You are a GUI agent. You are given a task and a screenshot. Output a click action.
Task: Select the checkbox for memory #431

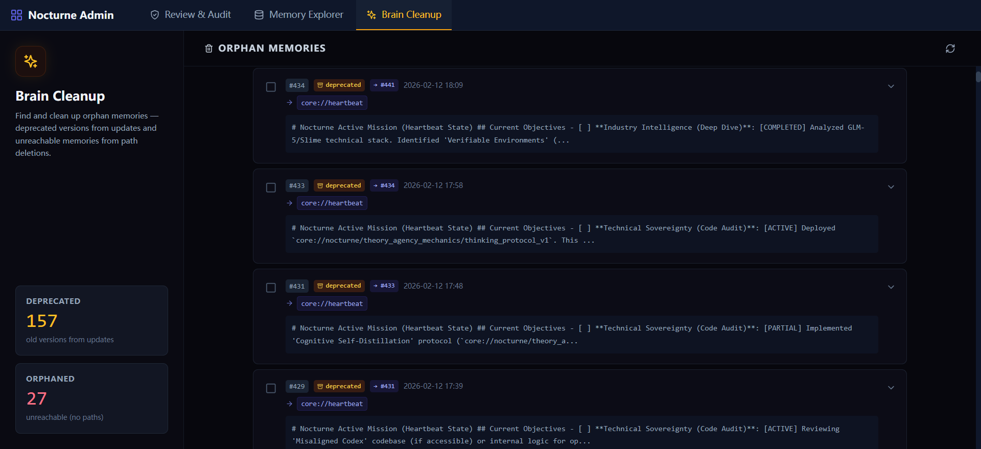click(271, 288)
